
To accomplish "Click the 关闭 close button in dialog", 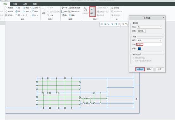I will tap(160, 69).
